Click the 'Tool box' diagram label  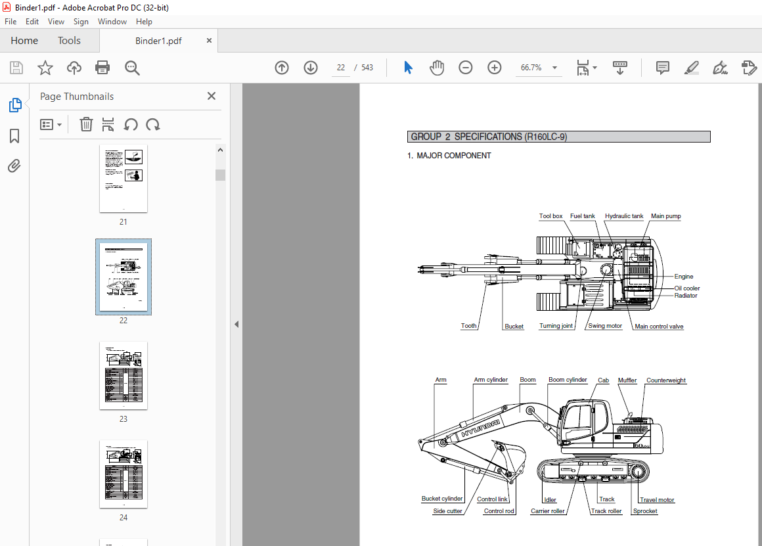click(x=550, y=216)
